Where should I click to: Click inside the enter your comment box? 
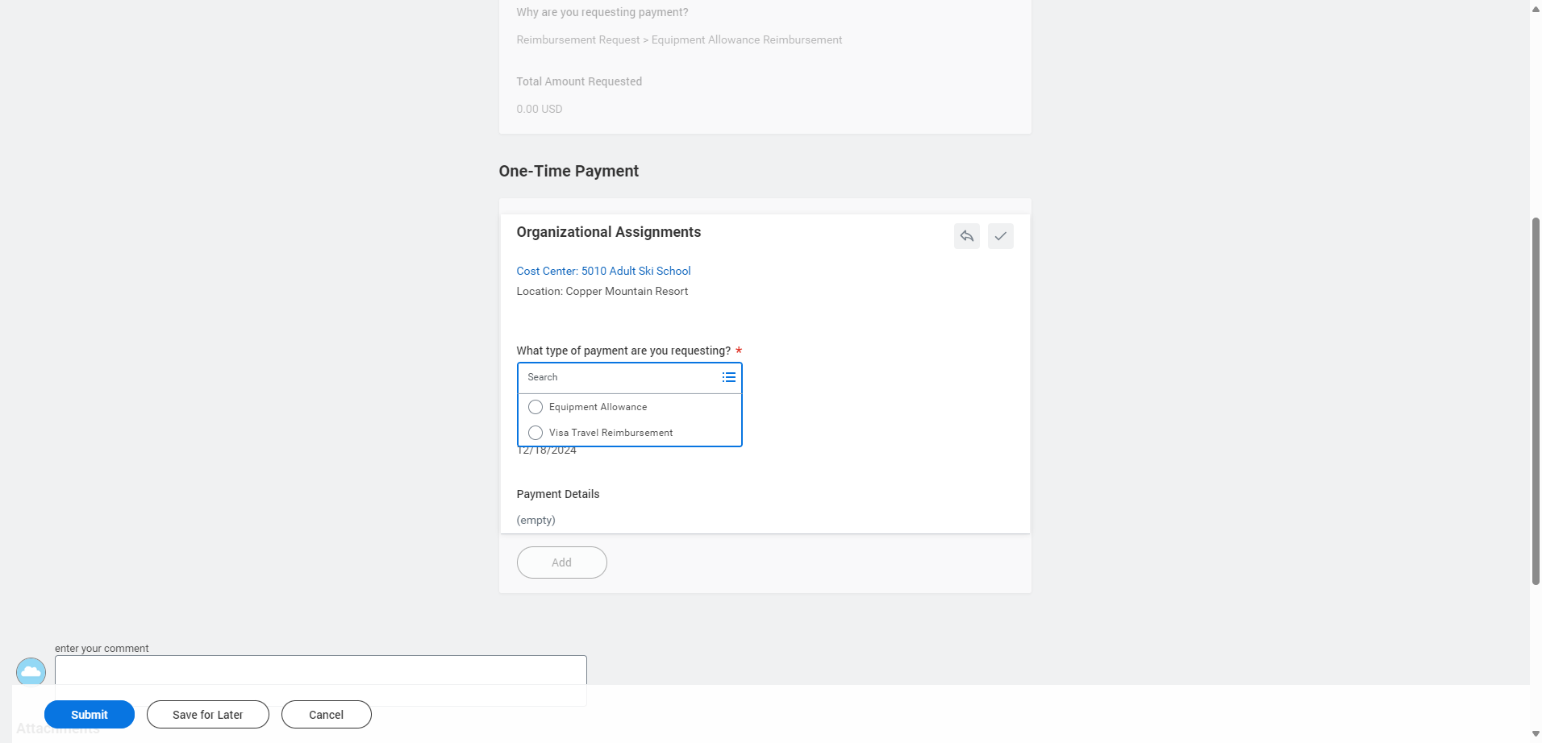(321, 670)
